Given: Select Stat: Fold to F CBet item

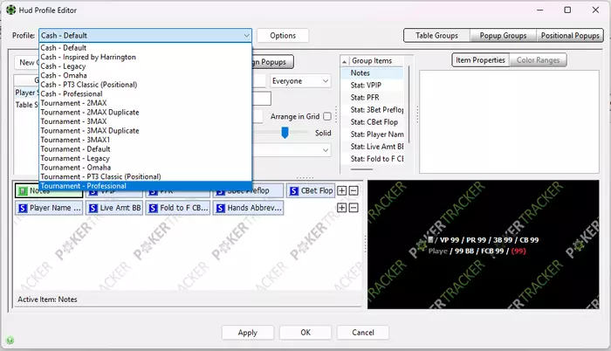Looking at the screenshot, I should (x=372, y=159).
